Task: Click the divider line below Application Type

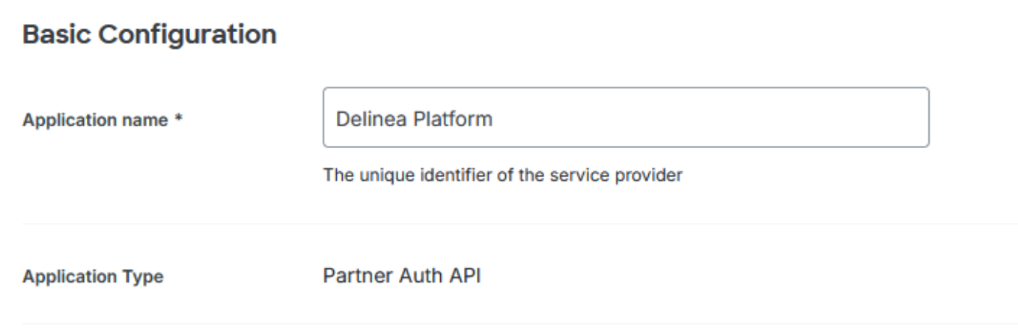Action: [x=519, y=324]
